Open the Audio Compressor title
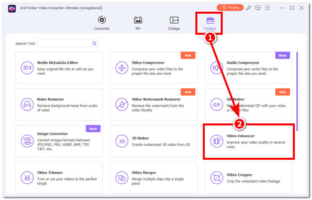This screenshot has width=312, height=200. (243, 62)
